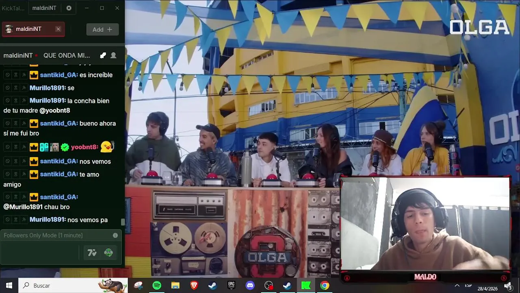Close the maldiniNT chatroom tab
The image size is (520, 293).
pos(58,29)
